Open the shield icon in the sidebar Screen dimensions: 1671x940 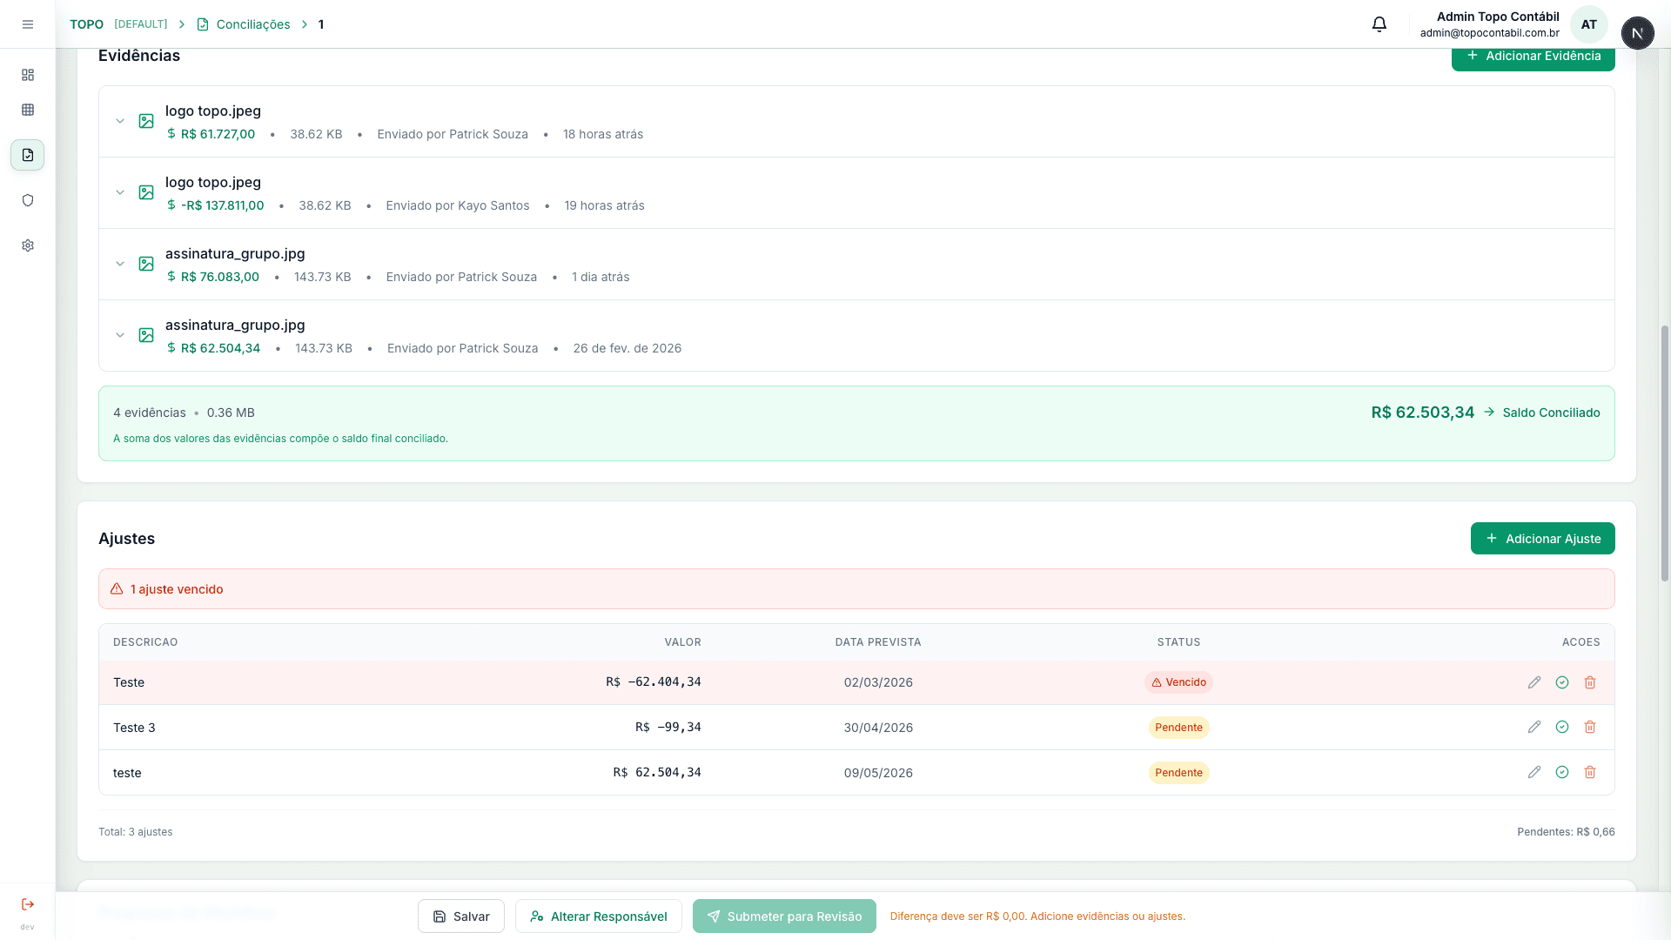click(x=28, y=200)
